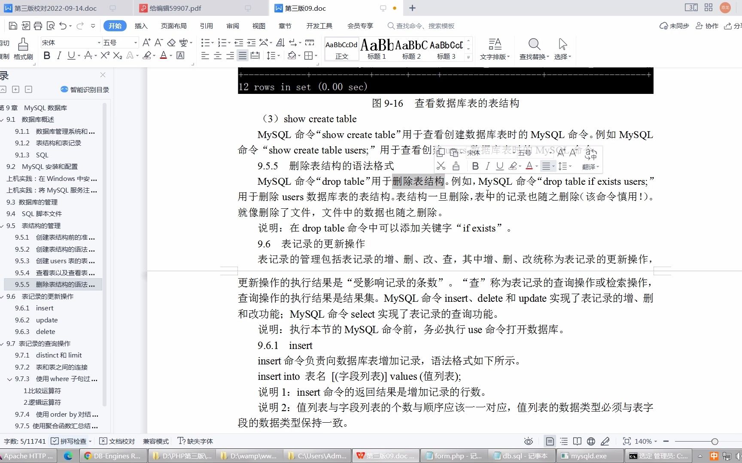The image size is (742, 463).
Task: Apply 标题 1 heading style
Action: [377, 49]
